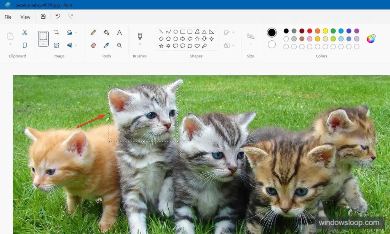Image resolution: width=390 pixels, height=234 pixels.
Task: Pick the red color swatch
Action: coord(310,31)
